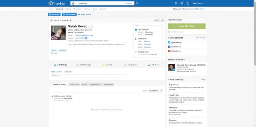256x127 pixels.
Task: Expand dropdown arrow next to Edit button
Action: 162,21
